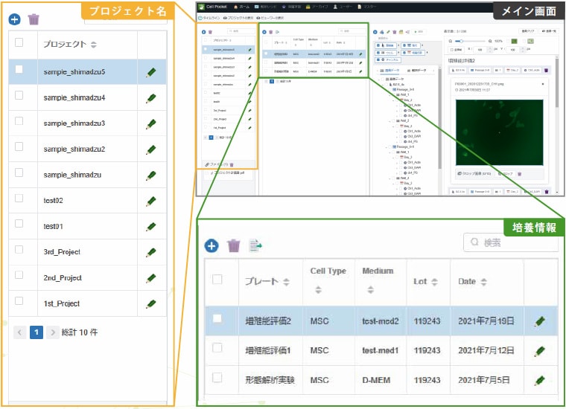Click page 1 button in enlarged project pagination
Screen dimensions: 566x409
(x=36, y=332)
